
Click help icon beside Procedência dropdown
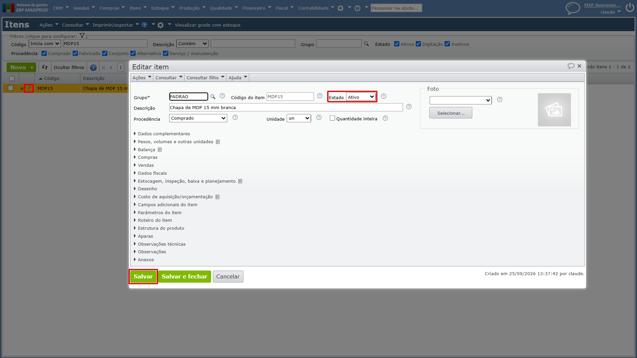click(235, 117)
